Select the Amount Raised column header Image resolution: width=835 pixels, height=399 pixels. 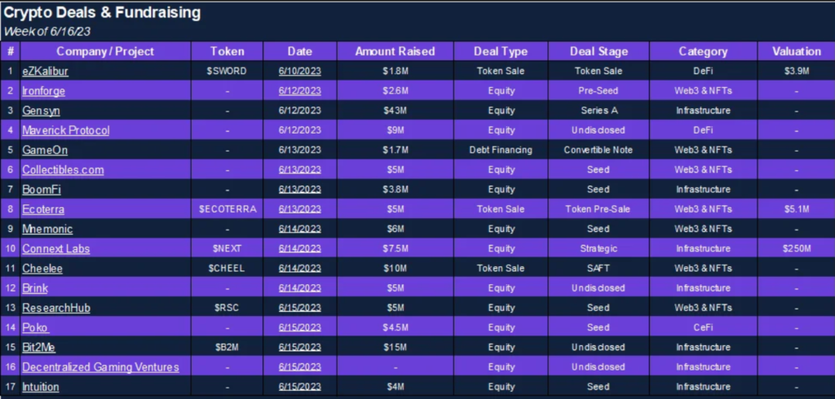(x=395, y=51)
